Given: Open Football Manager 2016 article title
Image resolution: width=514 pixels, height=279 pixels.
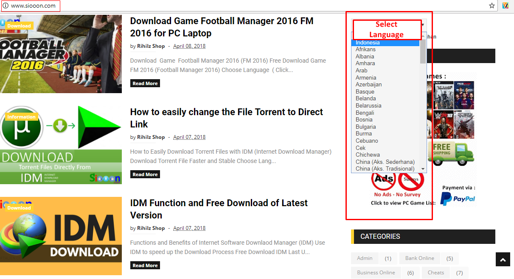Looking at the screenshot, I should click(222, 27).
